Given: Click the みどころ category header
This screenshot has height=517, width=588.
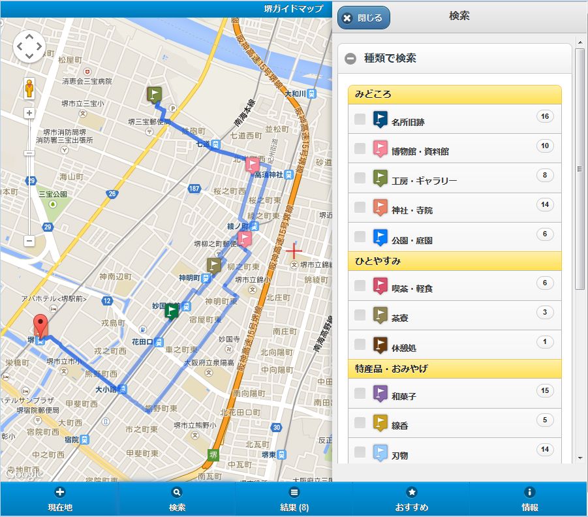Looking at the screenshot, I should click(x=454, y=95).
